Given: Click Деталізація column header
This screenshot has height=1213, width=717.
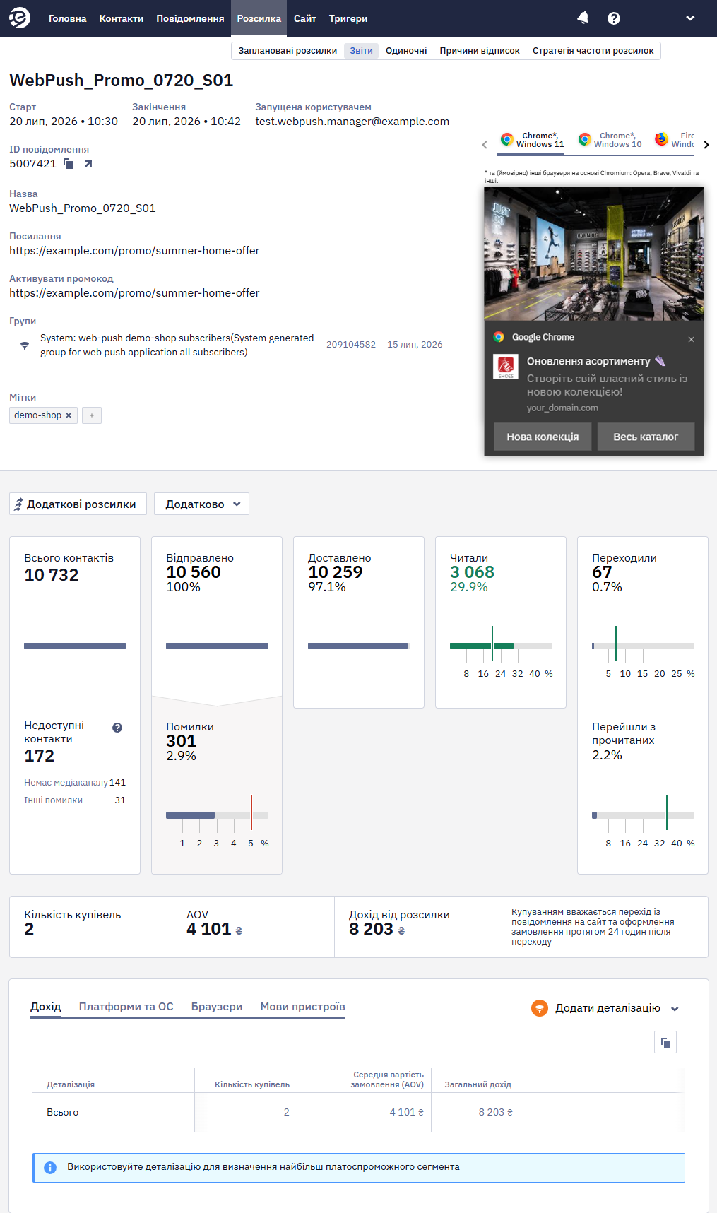Looking at the screenshot, I should pos(71,1084).
